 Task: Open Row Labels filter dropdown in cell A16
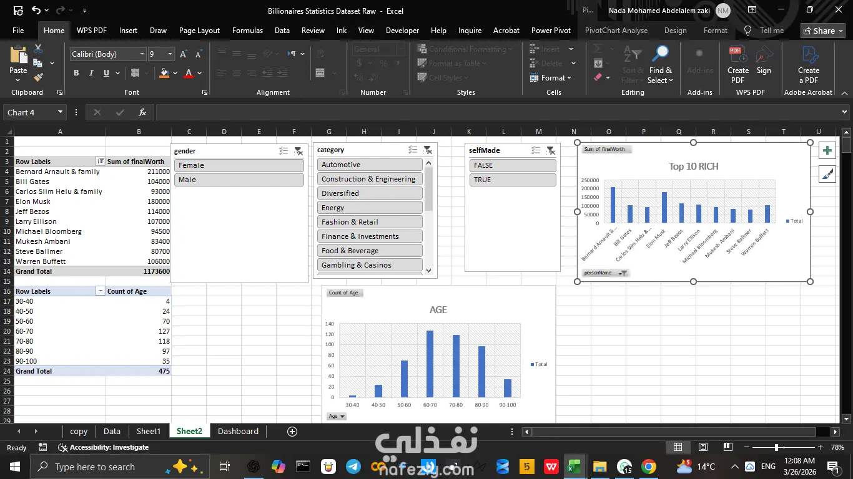pyautogui.click(x=101, y=291)
